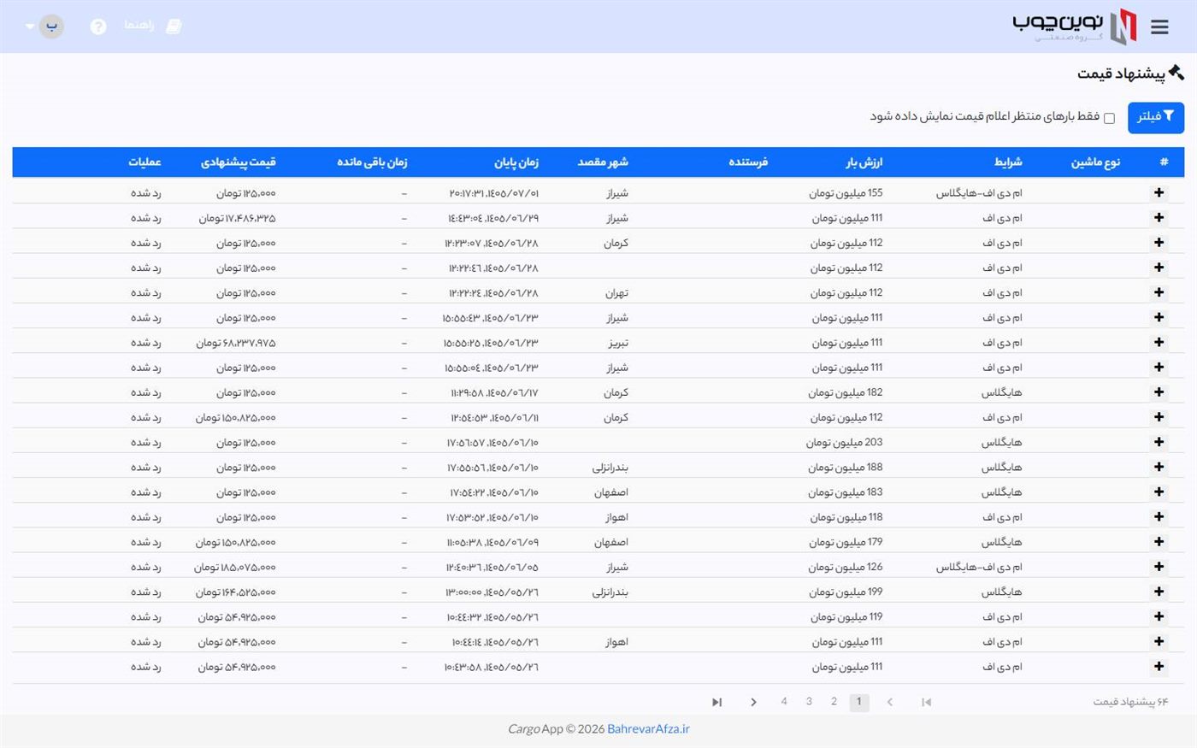Click the price 164,525,000 تومان
This screenshot has height=748, width=1197.
(x=236, y=592)
